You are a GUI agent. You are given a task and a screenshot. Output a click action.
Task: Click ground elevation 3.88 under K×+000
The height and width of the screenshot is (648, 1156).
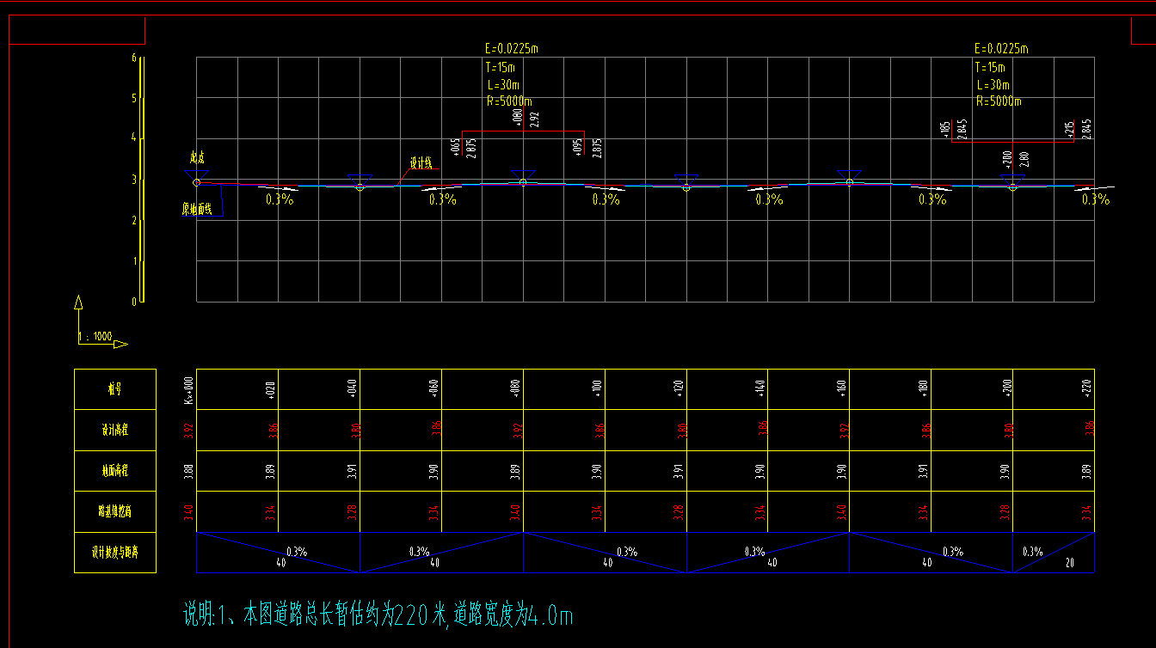[x=188, y=471]
